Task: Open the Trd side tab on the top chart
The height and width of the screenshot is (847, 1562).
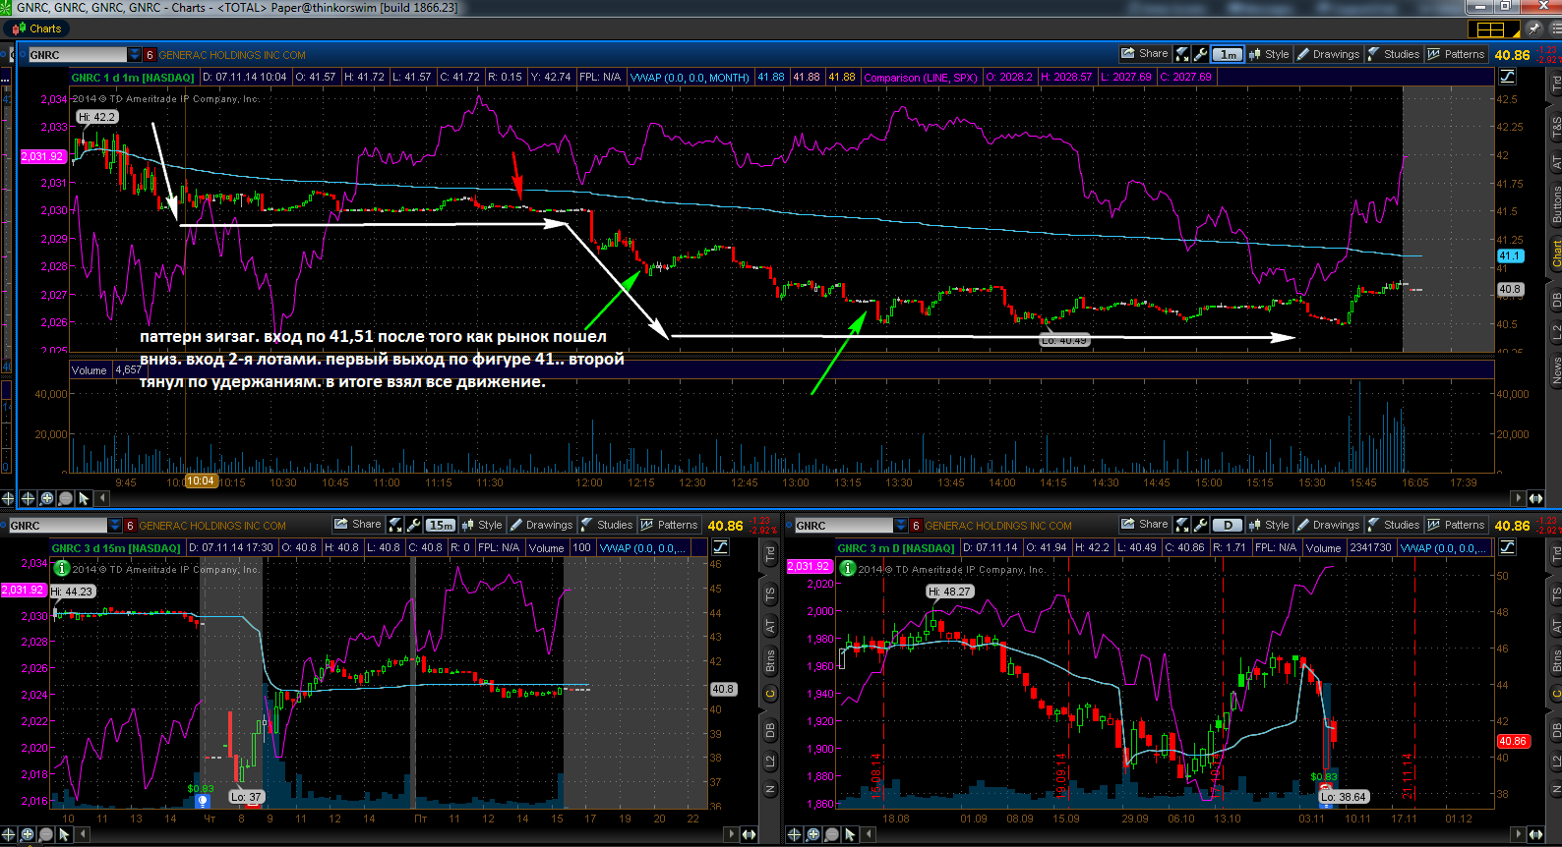Action: point(1556,85)
